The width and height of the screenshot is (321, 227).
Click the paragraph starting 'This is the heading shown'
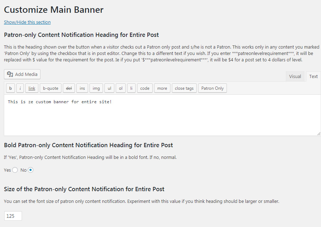[x=162, y=53]
